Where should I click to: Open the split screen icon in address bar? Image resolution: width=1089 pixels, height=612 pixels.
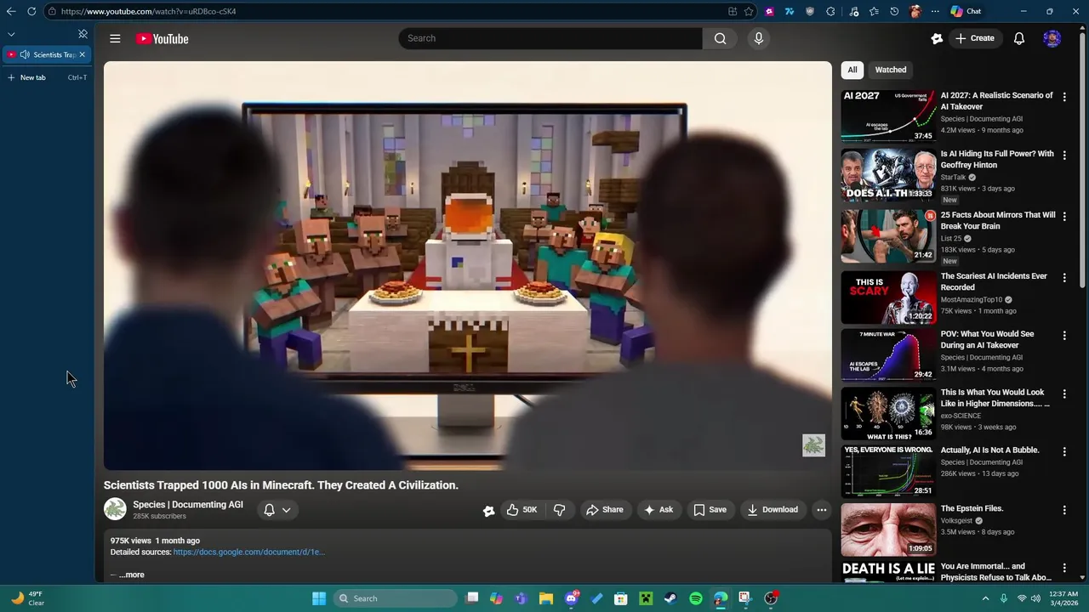tap(732, 11)
